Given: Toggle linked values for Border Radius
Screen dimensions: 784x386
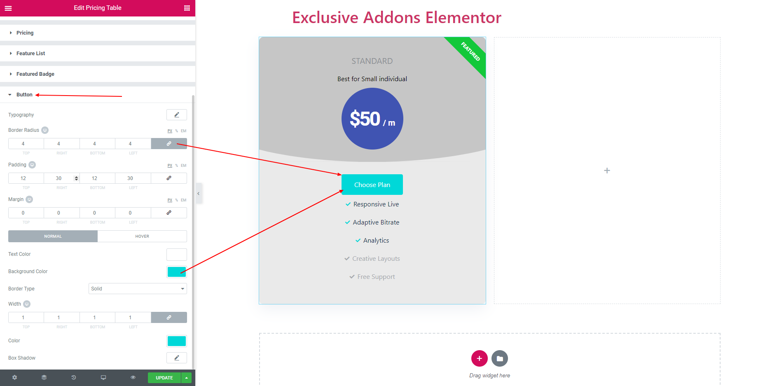Looking at the screenshot, I should click(x=169, y=143).
